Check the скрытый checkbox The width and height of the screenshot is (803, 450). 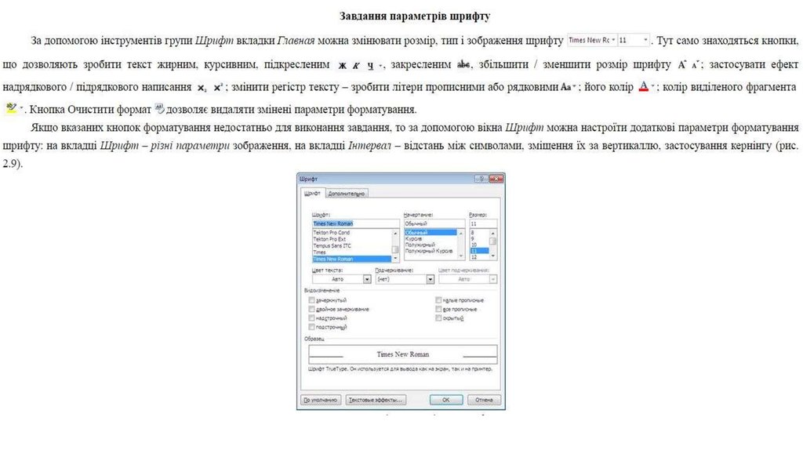click(437, 318)
